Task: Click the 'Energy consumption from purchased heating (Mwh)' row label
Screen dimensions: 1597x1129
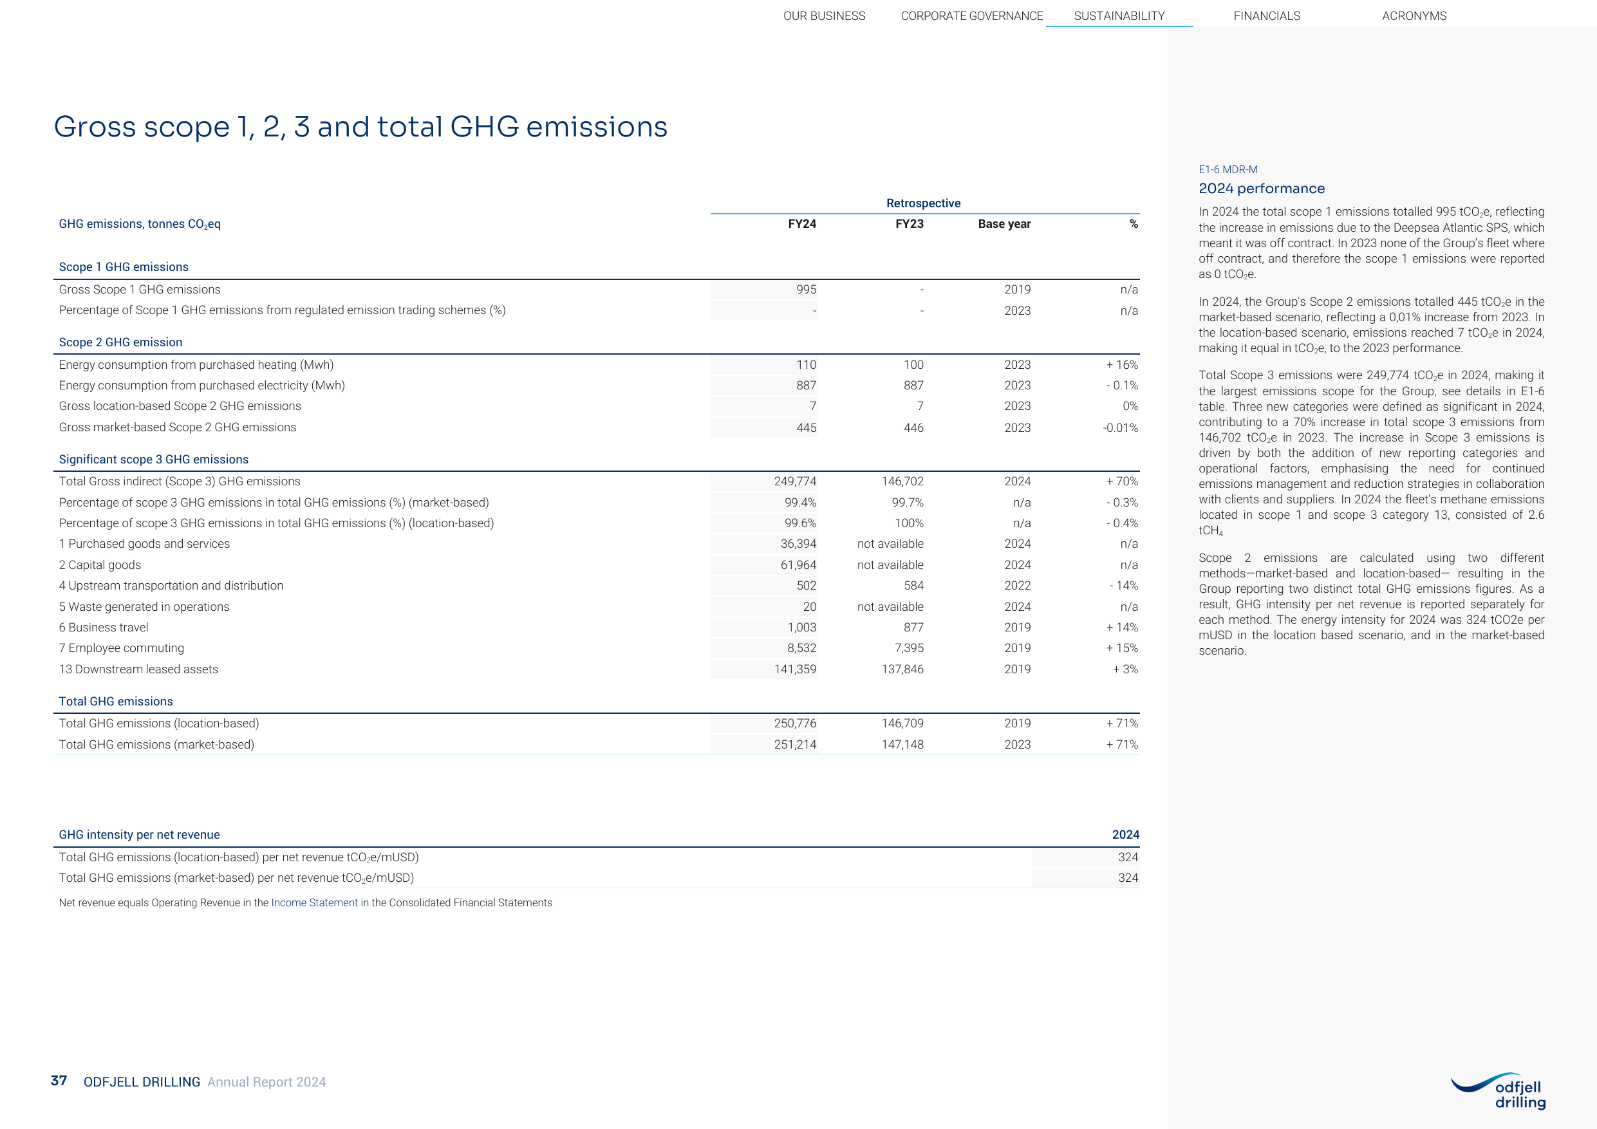Action: point(196,364)
